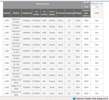Click the '3200Mhz' frequency cell
Image resolution: width=109 pixels, height=100 pixels.
pyautogui.click(x=27, y=27)
